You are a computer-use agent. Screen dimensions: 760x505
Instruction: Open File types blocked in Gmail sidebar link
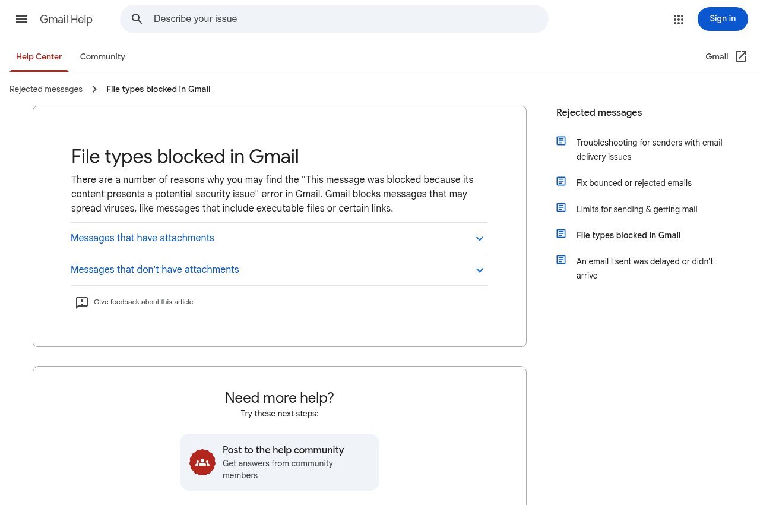pyautogui.click(x=628, y=235)
